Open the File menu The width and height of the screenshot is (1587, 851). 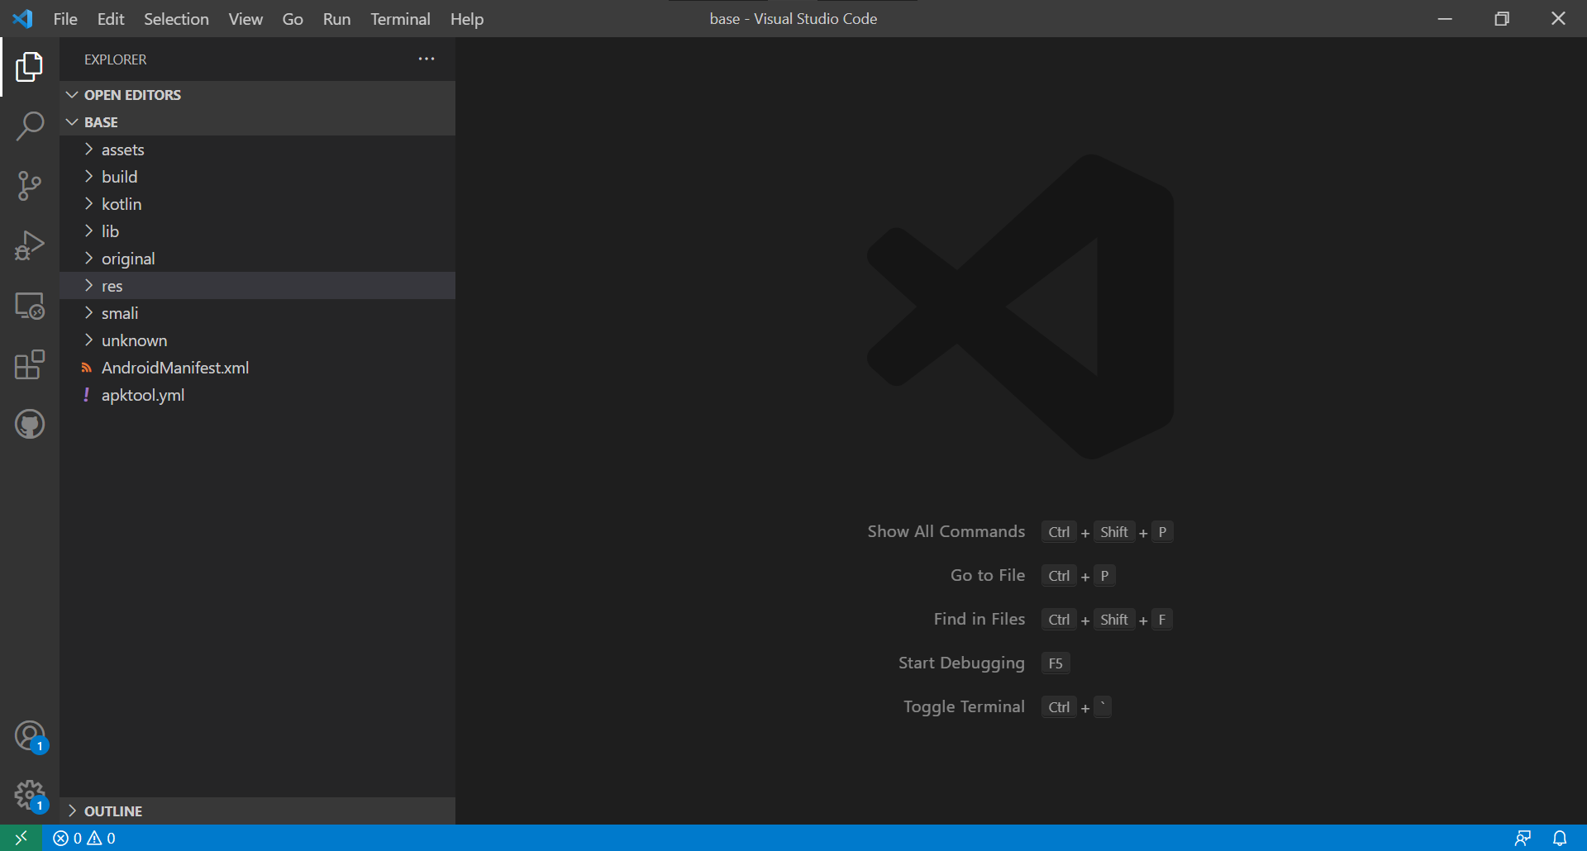pyautogui.click(x=65, y=18)
